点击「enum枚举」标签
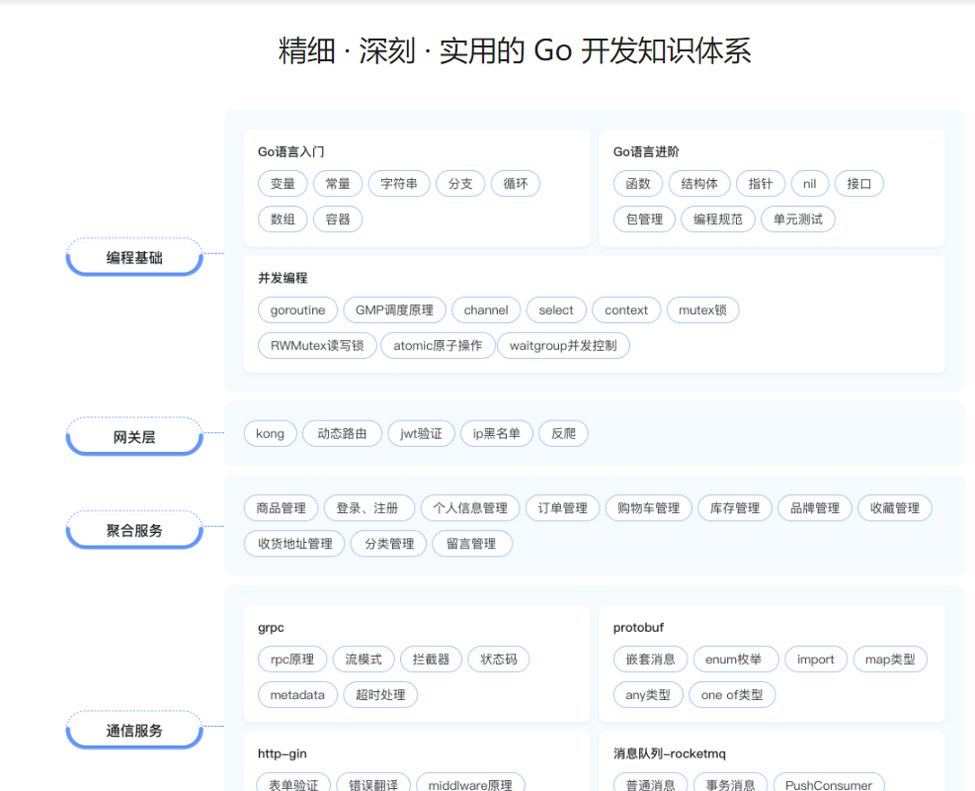Viewport: 975px width, 791px height. (x=735, y=659)
